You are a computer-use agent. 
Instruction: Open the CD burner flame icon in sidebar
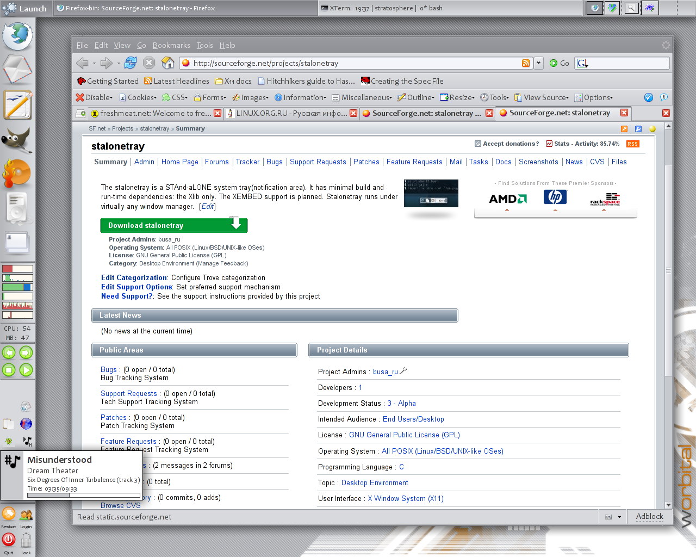[x=17, y=174]
